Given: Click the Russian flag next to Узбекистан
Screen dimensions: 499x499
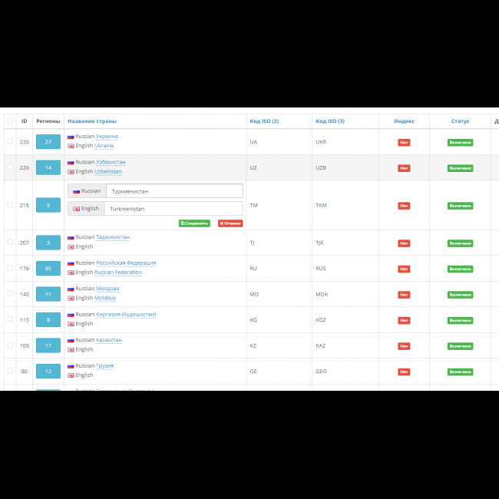Looking at the screenshot, I should click(x=71, y=162).
